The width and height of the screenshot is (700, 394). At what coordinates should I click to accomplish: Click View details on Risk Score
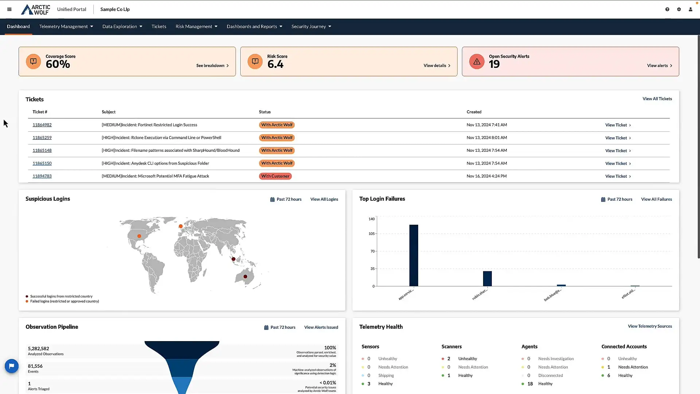[x=437, y=66]
